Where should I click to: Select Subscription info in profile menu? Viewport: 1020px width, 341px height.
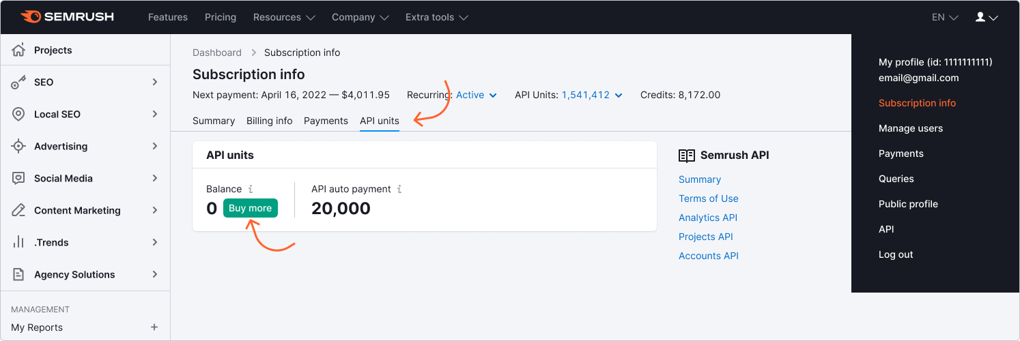(917, 103)
